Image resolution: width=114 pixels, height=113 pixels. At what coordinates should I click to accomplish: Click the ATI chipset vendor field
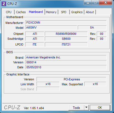[x=35, y=34]
